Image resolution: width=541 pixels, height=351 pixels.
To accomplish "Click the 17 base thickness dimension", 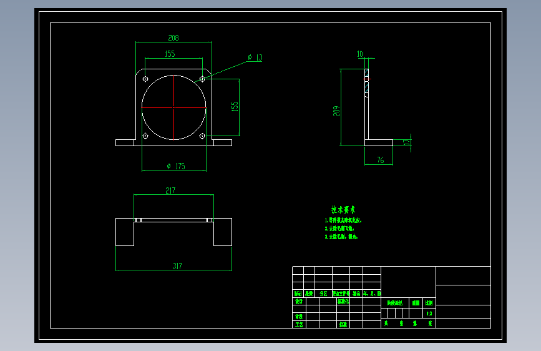I will pyautogui.click(x=407, y=142).
